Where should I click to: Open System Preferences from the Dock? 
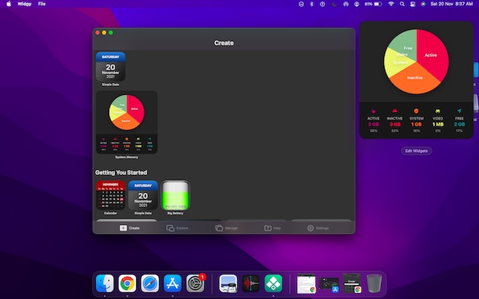click(195, 283)
